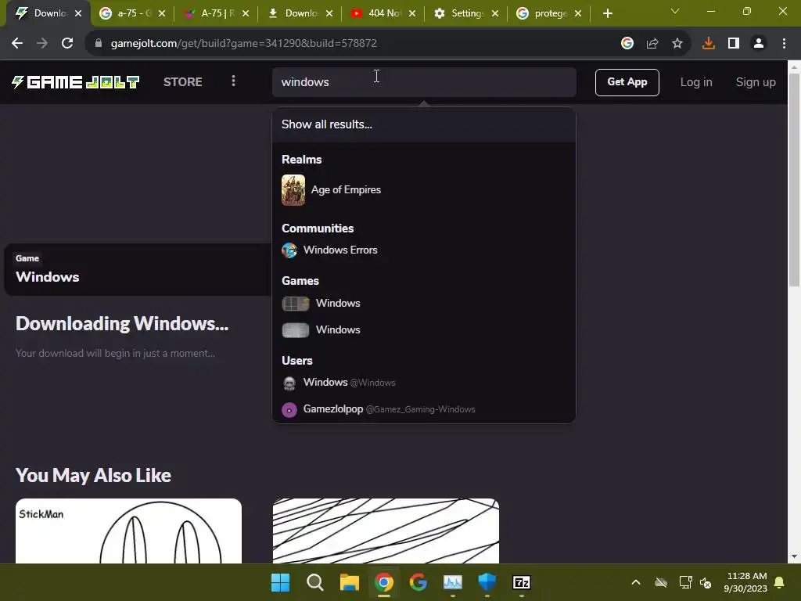Screen dimensions: 801x601
Task: Open the Chrome profile icon
Action: (x=759, y=44)
